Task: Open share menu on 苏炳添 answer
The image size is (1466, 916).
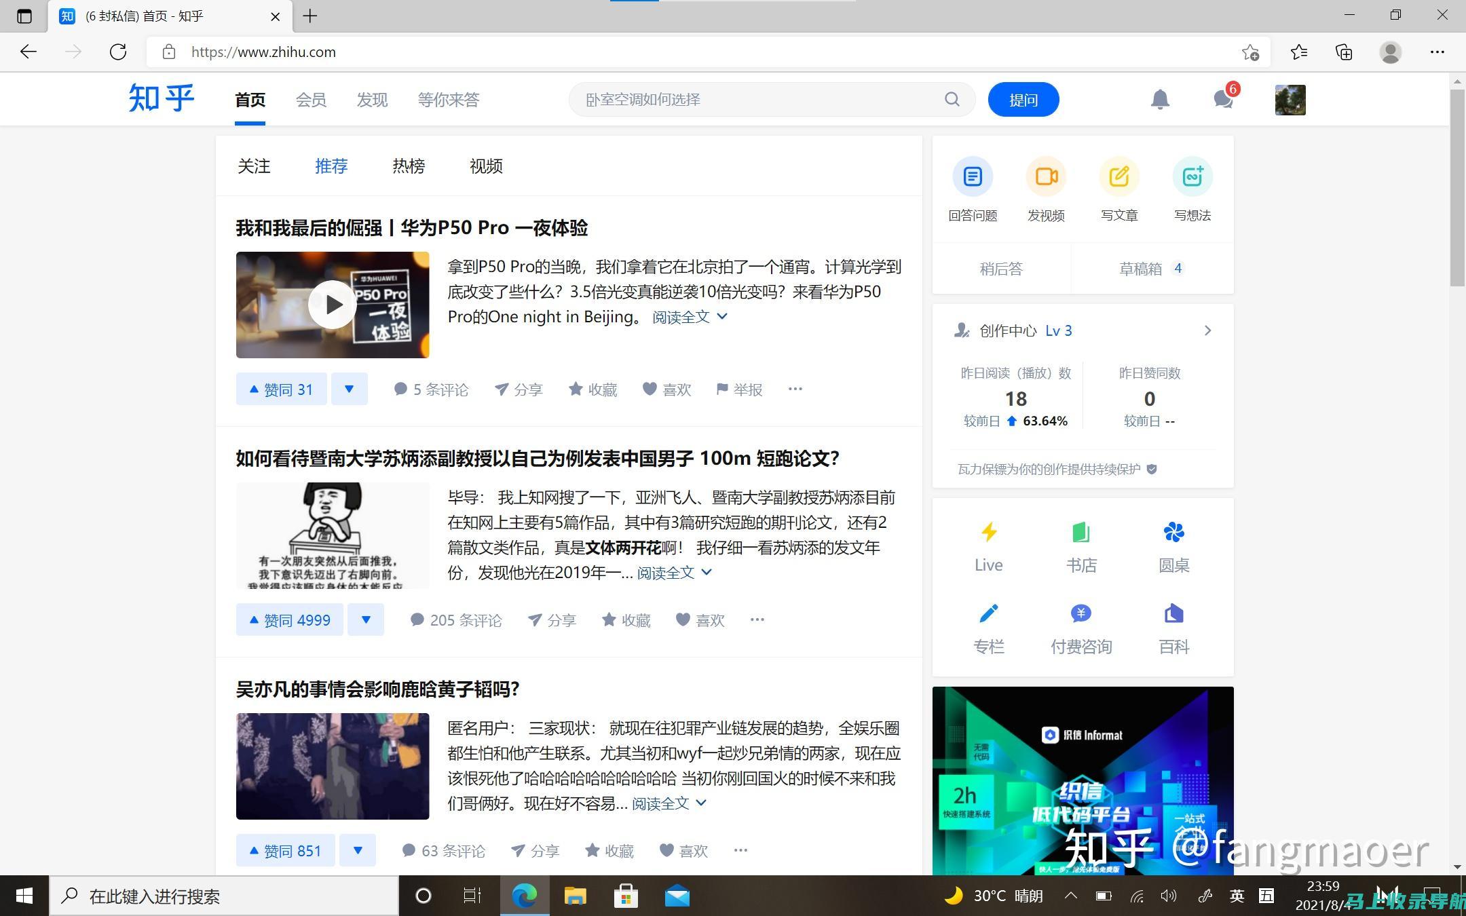Action: point(551,619)
